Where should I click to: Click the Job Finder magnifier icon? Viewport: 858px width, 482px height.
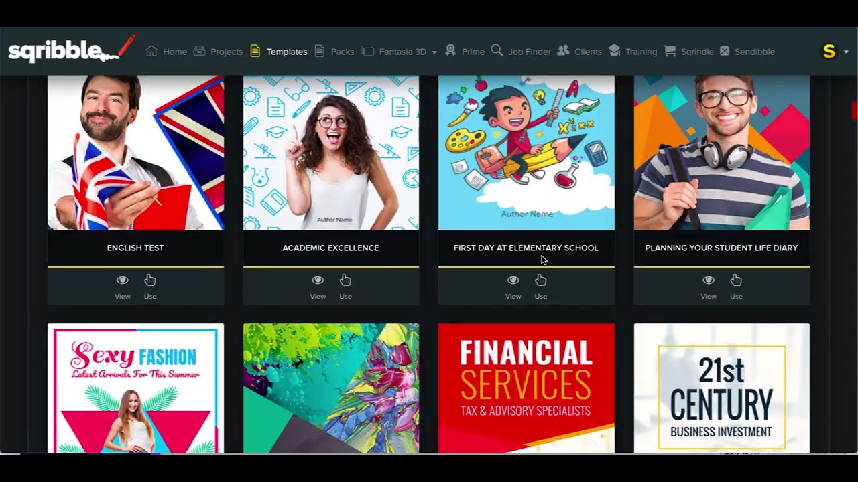click(497, 50)
